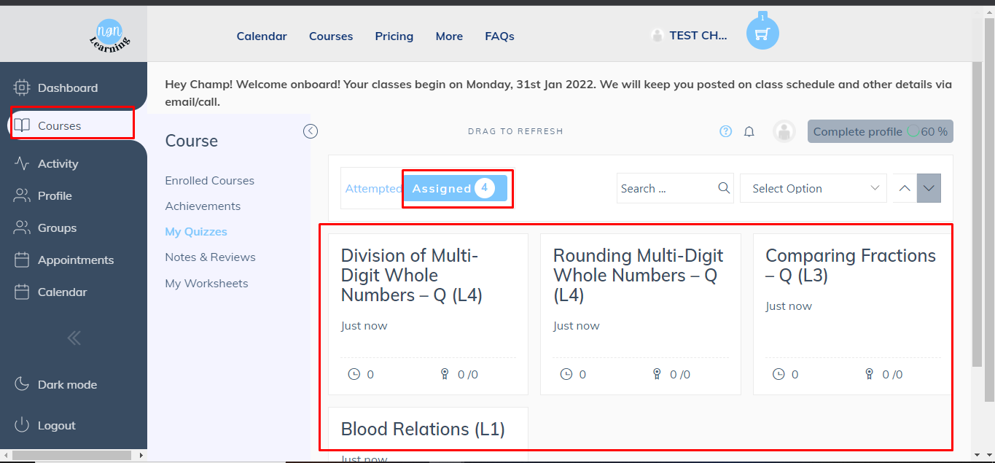Viewport: 995px width, 463px height.
Task: Open the shopping cart icon
Action: click(762, 34)
